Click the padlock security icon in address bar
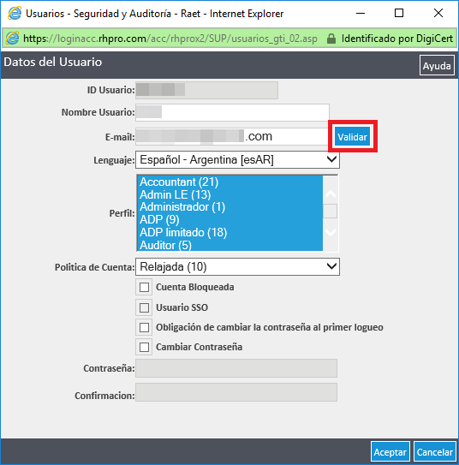Screen dimensions: 459x465 (331, 39)
